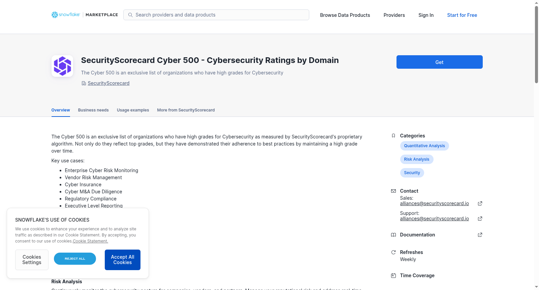Open external link icon for Support email
This screenshot has width=539, height=290.
click(480, 219)
